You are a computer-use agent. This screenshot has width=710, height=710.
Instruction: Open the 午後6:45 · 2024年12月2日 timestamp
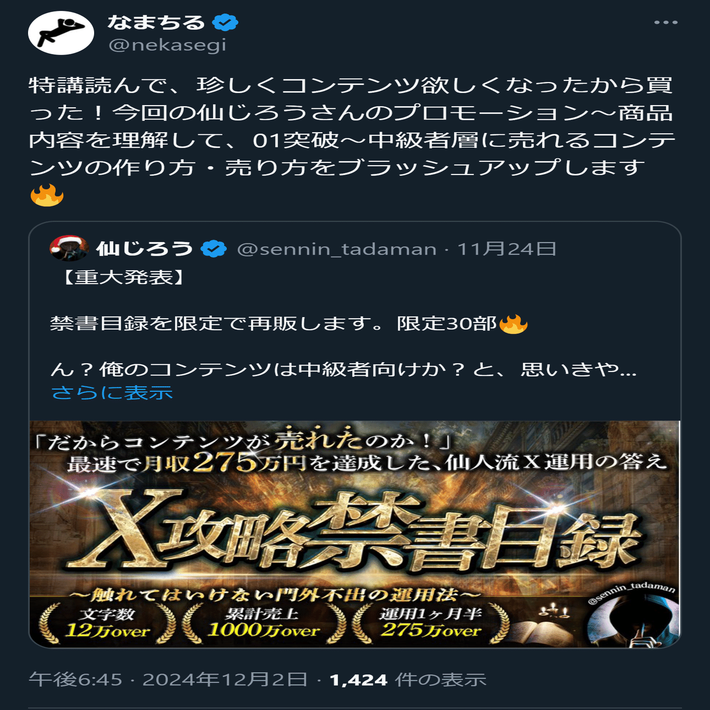point(168,680)
